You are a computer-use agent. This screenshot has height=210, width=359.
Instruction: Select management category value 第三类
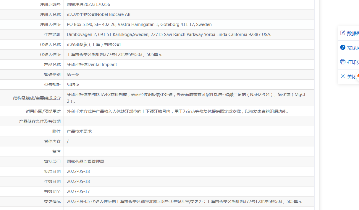[x=73, y=75]
